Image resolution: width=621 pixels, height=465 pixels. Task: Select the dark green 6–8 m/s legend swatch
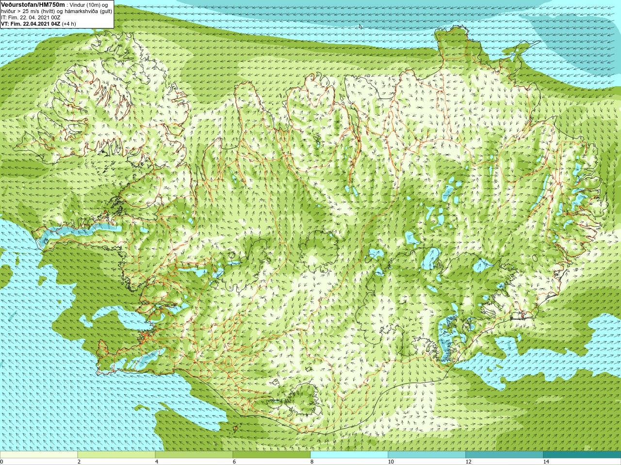click(x=272, y=455)
